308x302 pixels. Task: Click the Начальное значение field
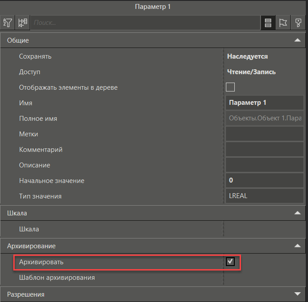click(x=265, y=180)
